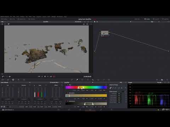
Task: Click the node graph output dot
Action: pos(168,51)
